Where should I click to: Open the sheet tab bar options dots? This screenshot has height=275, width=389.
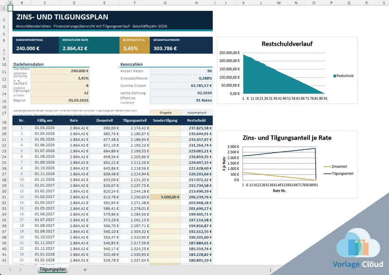(x=270, y=270)
